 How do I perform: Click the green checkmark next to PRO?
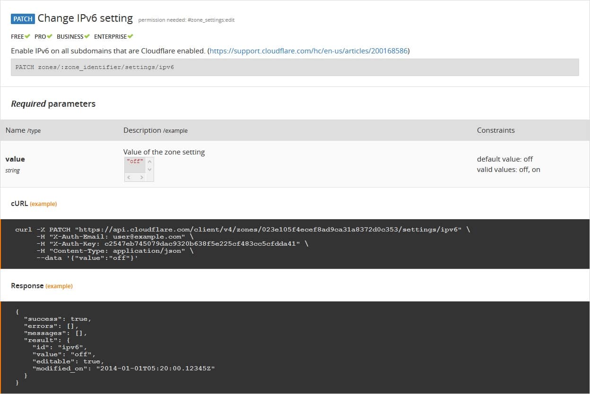(50, 36)
